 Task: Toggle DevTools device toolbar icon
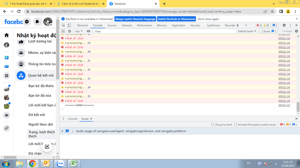click(x=69, y=25)
